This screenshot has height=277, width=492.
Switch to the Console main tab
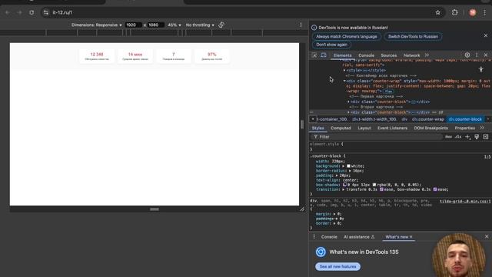point(366,55)
